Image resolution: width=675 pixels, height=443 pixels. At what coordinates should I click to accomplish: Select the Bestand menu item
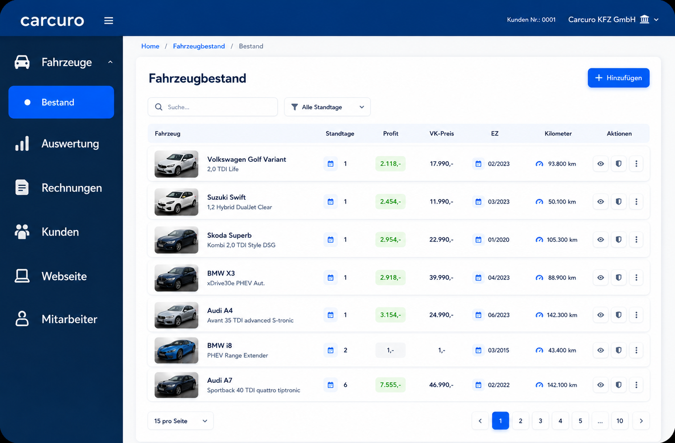61,102
